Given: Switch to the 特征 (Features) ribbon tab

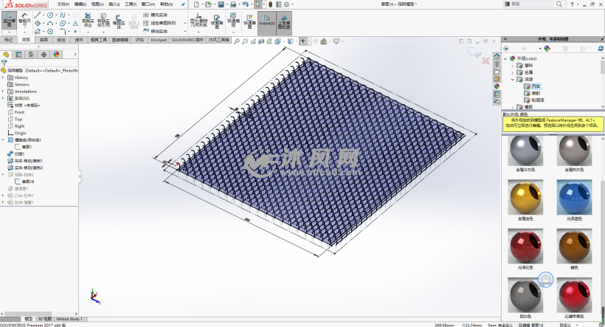Looking at the screenshot, I should [x=9, y=40].
